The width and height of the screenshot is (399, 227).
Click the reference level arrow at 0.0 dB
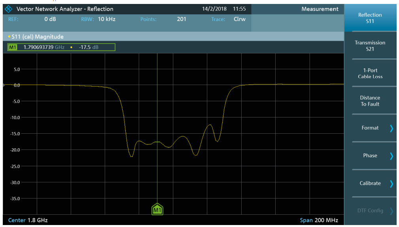pos(5,85)
